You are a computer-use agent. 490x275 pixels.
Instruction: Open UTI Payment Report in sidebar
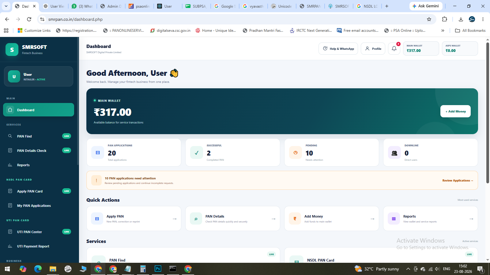(39, 246)
